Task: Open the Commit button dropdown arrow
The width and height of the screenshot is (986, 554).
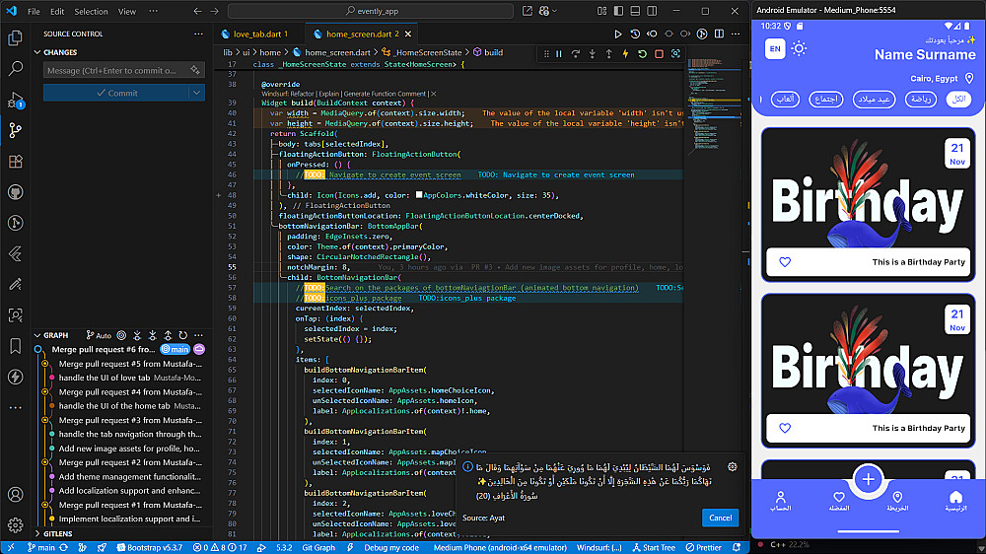Action: coord(197,93)
